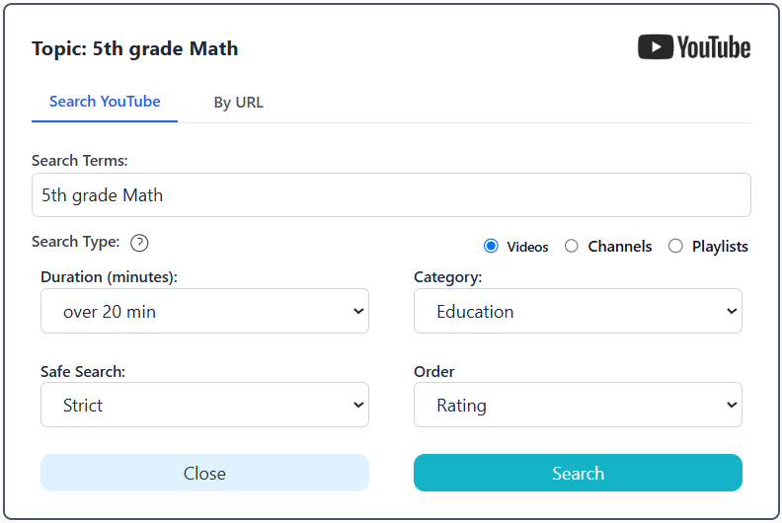Screen dimensions: 782x523
Task: Switch to the Search YouTube tab
Action: (105, 102)
